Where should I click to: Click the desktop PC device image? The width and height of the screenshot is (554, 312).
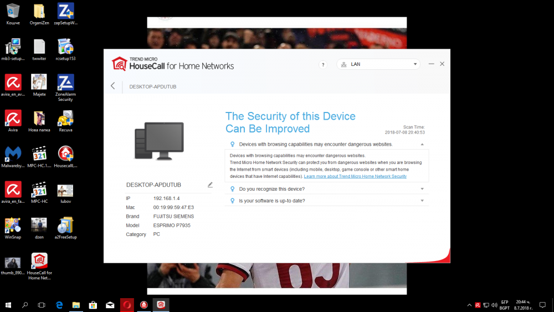[x=160, y=141]
